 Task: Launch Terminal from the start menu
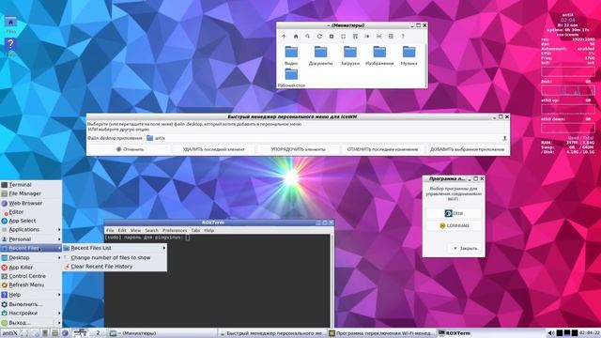click(31, 185)
